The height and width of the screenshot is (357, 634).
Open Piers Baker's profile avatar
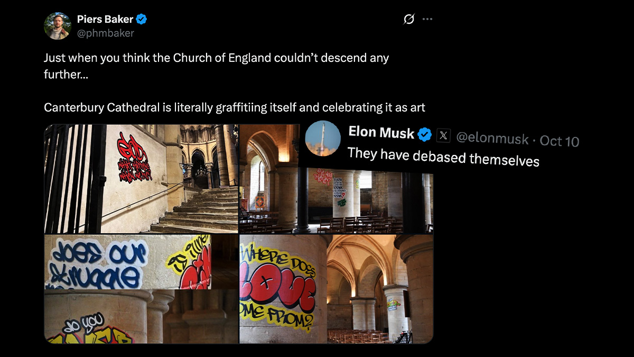point(58,26)
